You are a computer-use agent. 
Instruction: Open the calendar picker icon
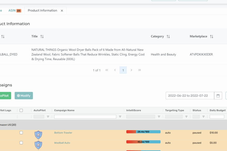coord(218,96)
